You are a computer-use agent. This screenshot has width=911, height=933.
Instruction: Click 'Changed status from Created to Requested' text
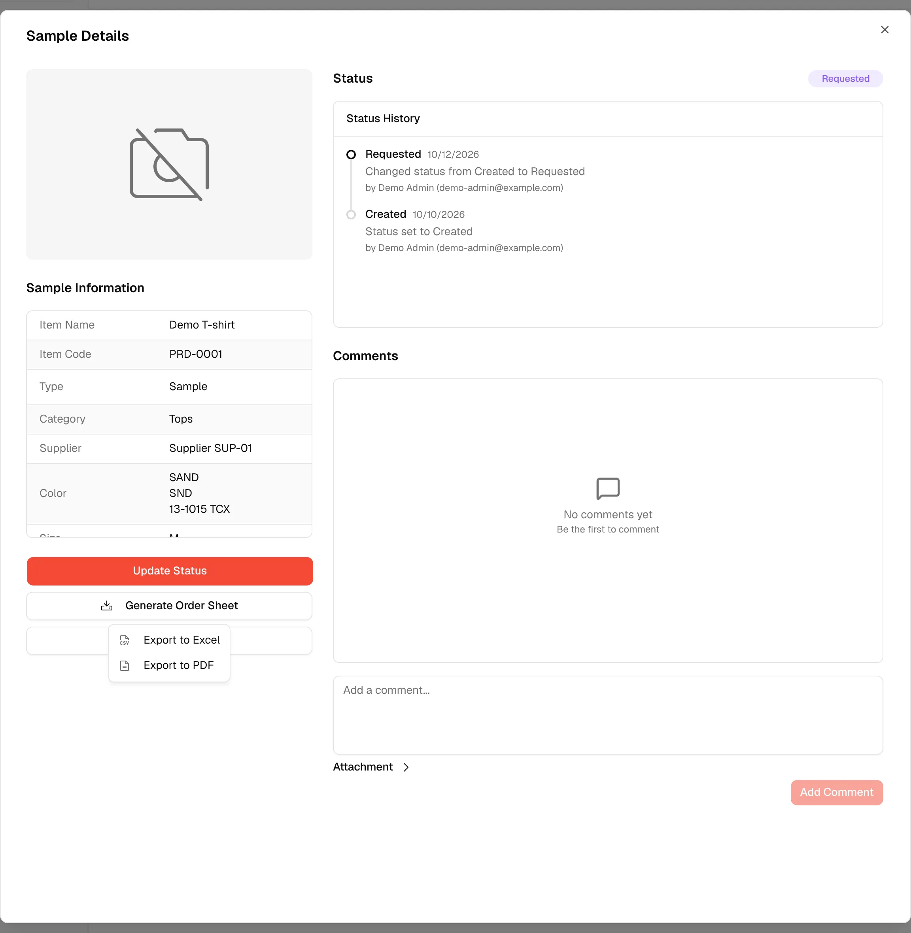(474, 171)
